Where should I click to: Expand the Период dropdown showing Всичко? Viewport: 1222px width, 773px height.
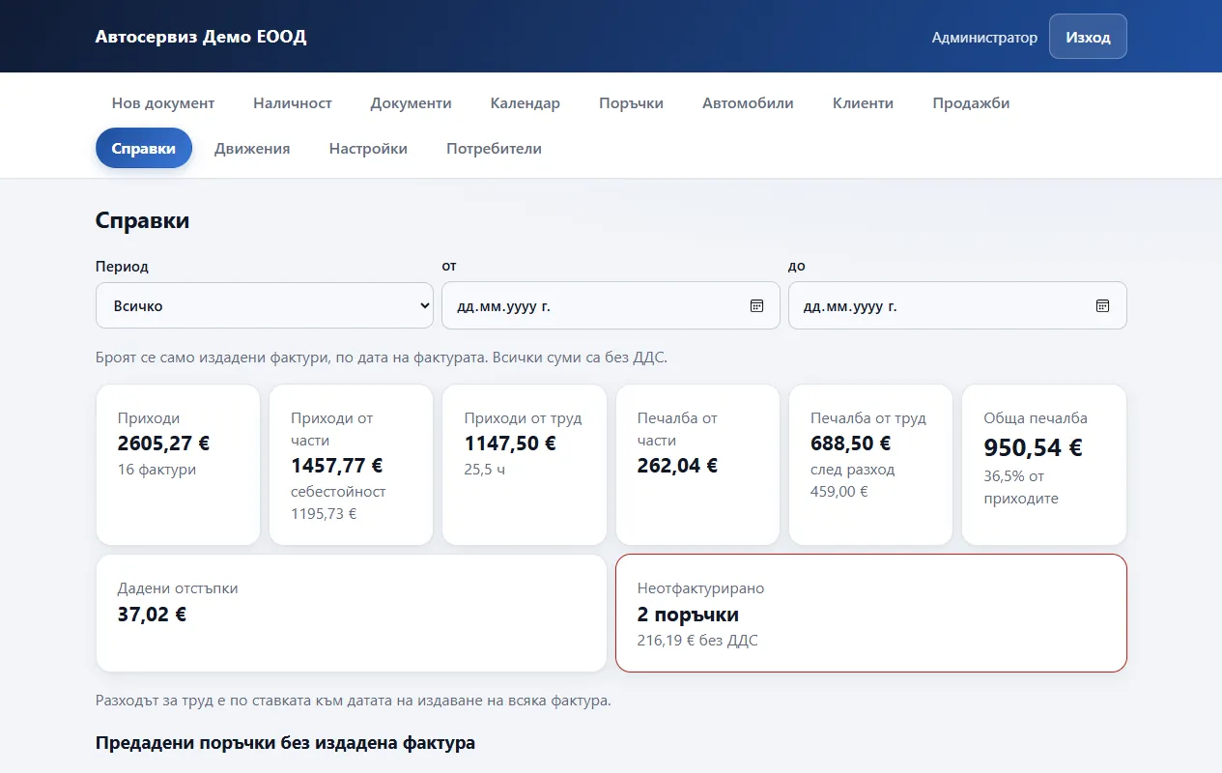(x=265, y=305)
